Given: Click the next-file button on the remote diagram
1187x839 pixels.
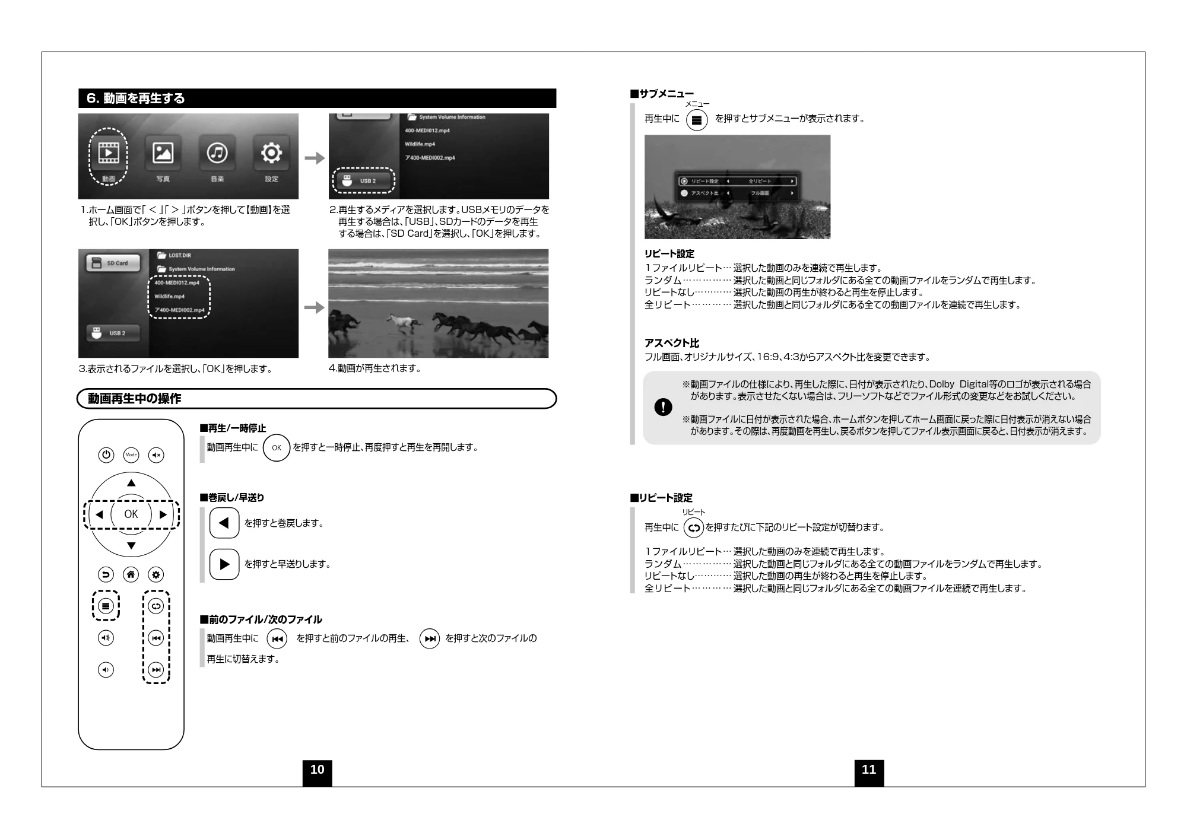Looking at the screenshot, I should 156,670.
